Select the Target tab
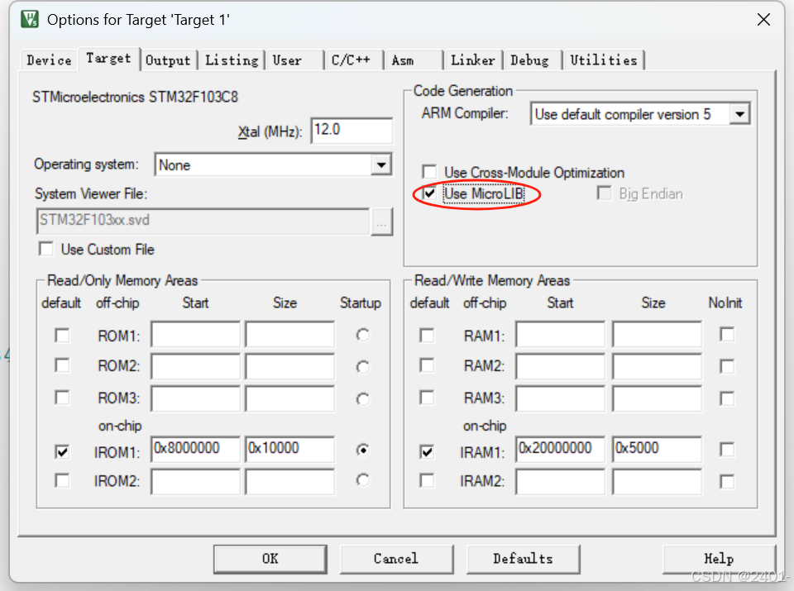The image size is (794, 591). point(108,59)
